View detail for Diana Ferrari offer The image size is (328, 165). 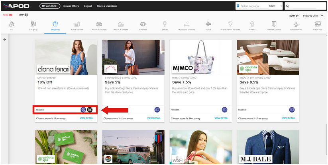(86, 118)
